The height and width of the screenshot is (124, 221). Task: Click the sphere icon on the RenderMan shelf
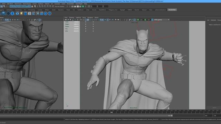coord(3,13)
